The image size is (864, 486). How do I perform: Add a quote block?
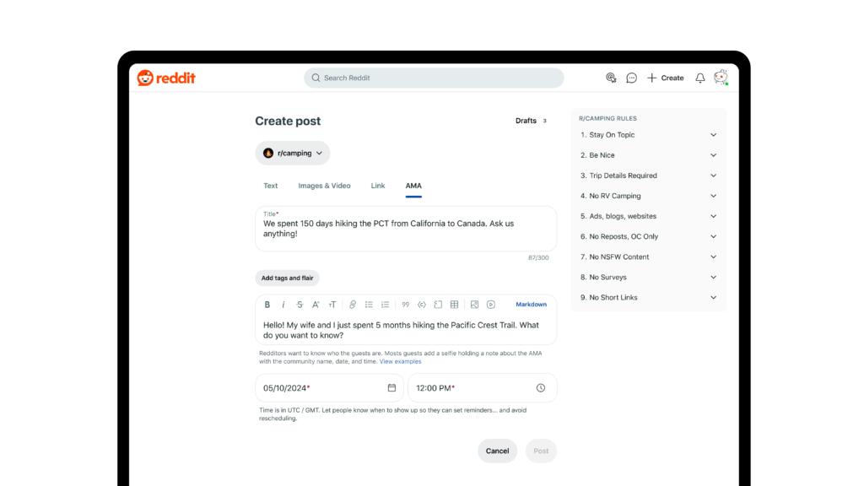pos(406,305)
